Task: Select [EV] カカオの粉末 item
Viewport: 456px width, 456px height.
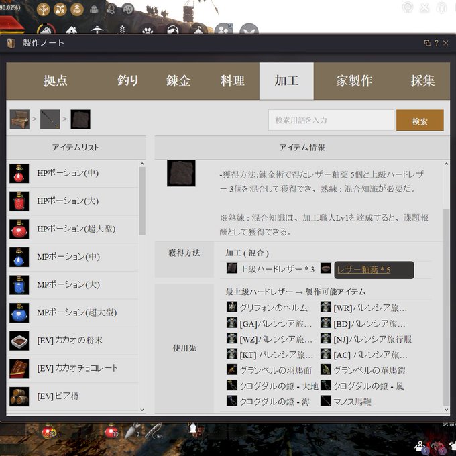Action: pos(72,341)
